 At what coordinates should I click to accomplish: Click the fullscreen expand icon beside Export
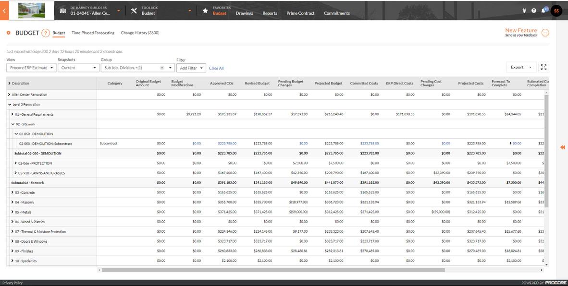[543, 67]
